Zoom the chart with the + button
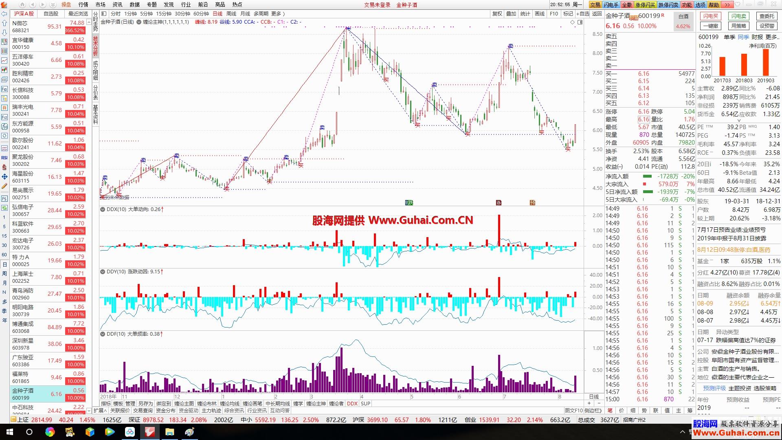 [x=589, y=404]
